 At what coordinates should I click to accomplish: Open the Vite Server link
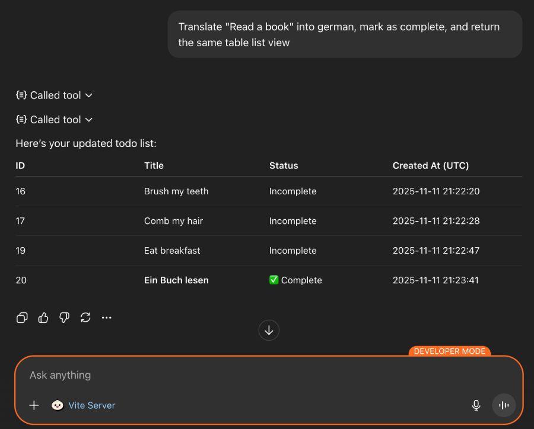tap(91, 405)
